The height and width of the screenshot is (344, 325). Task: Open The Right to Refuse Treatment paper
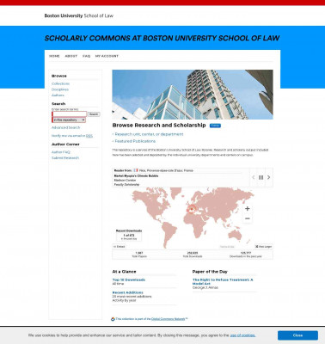pyautogui.click(x=223, y=281)
